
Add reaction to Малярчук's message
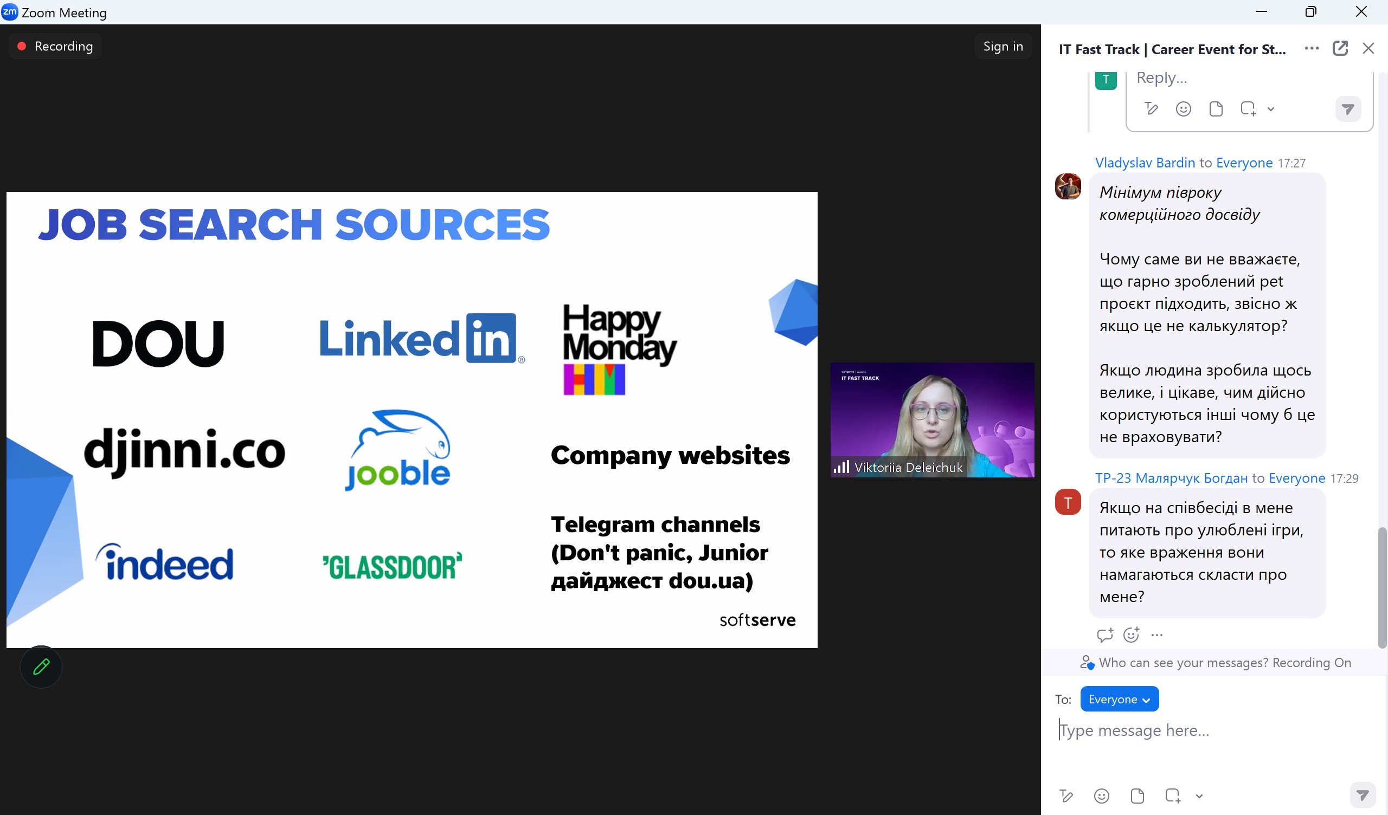pyautogui.click(x=1131, y=635)
